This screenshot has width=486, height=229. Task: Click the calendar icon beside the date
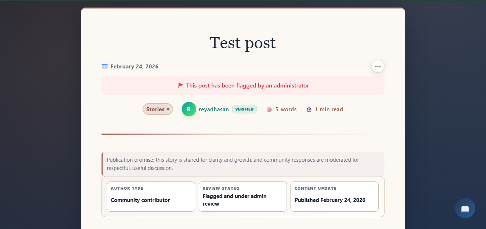click(105, 66)
